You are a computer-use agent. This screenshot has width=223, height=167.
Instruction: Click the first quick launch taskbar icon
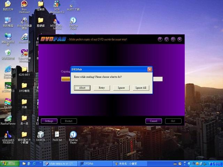24,164
